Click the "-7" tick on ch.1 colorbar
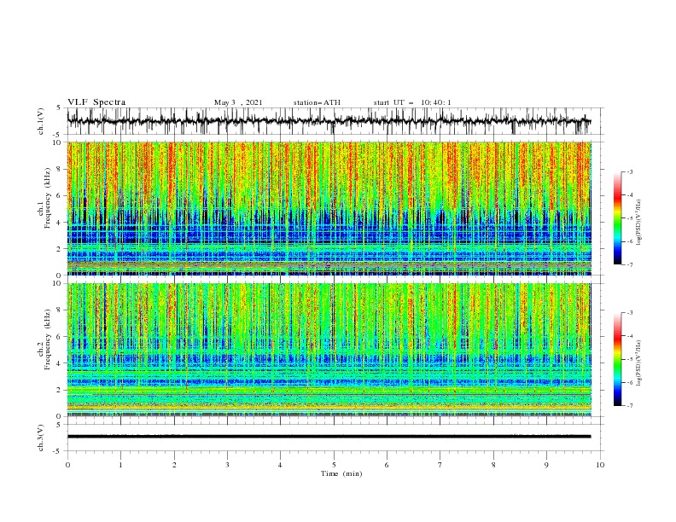 pos(630,264)
